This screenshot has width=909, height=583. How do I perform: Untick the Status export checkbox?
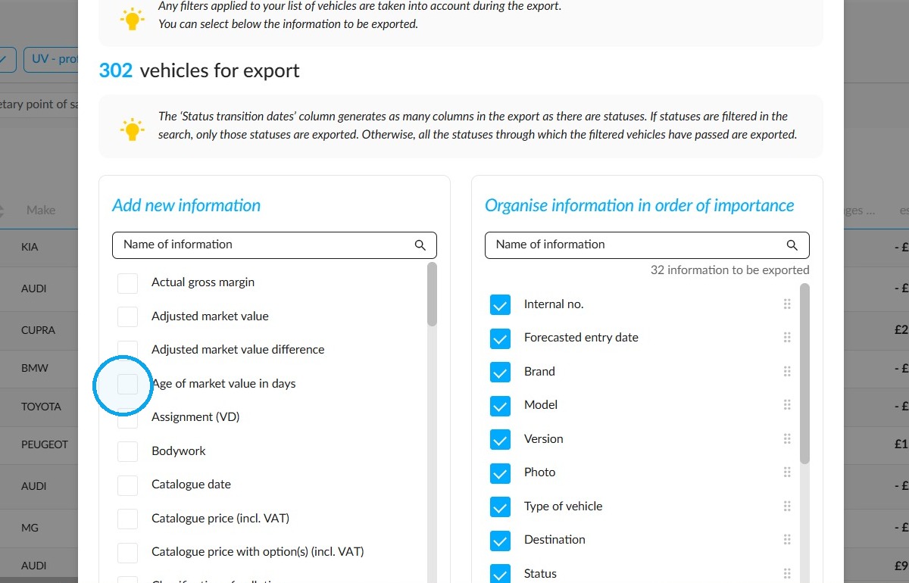[x=500, y=574]
